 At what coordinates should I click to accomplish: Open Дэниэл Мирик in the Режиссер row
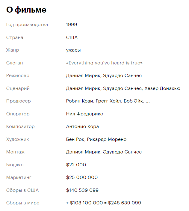coord(83,76)
